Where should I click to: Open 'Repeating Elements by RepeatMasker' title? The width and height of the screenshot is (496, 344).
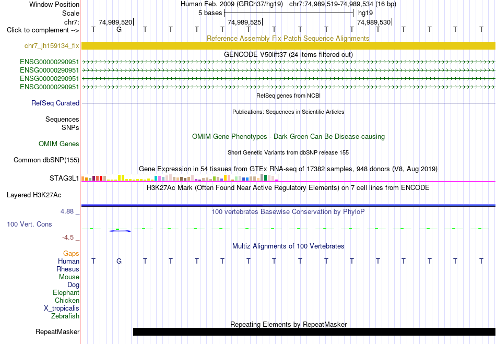pyautogui.click(x=288, y=324)
